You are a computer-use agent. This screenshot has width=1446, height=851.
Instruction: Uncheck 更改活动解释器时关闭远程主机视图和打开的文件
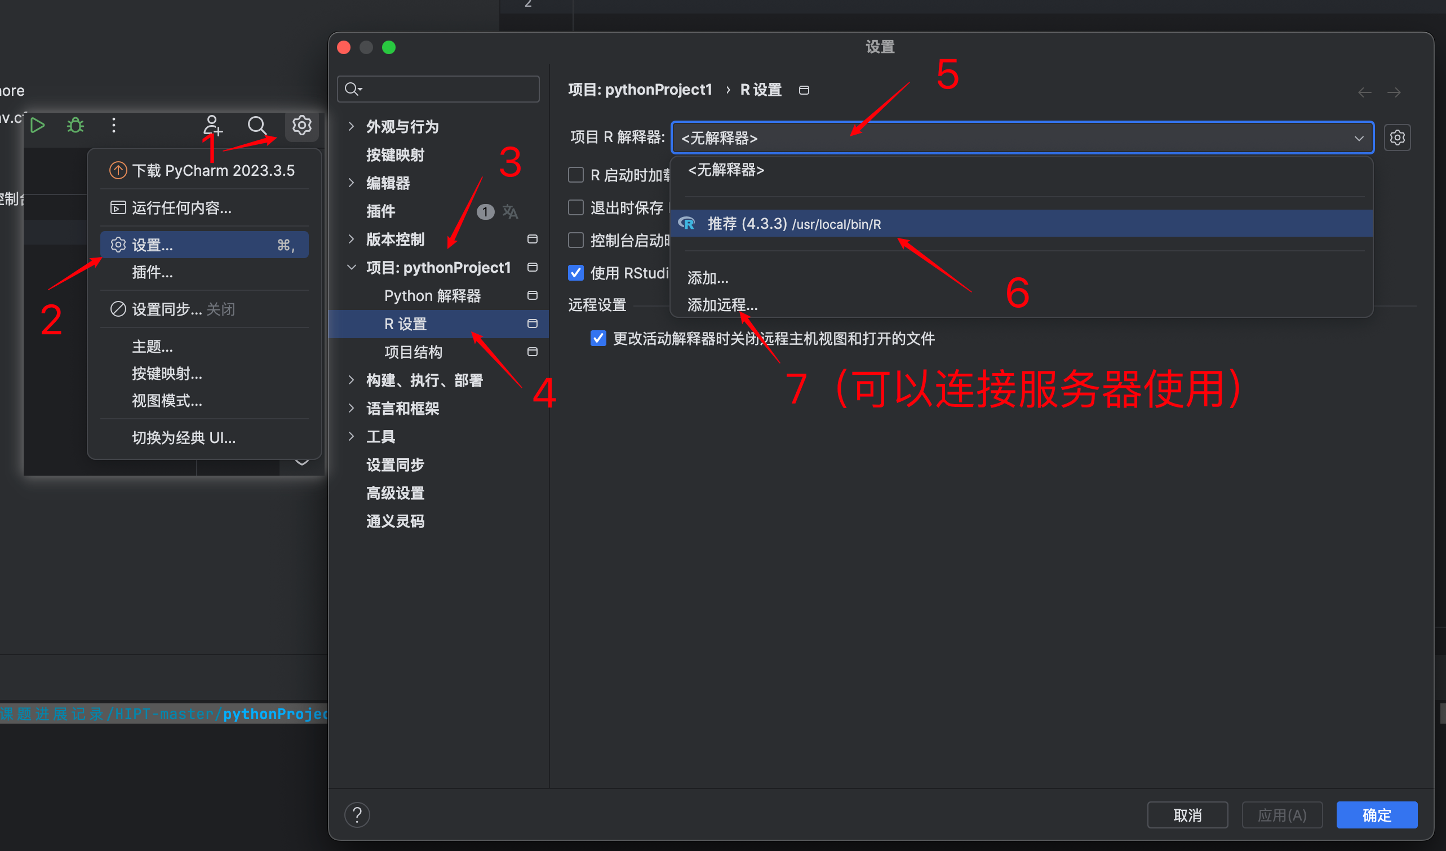(x=598, y=339)
